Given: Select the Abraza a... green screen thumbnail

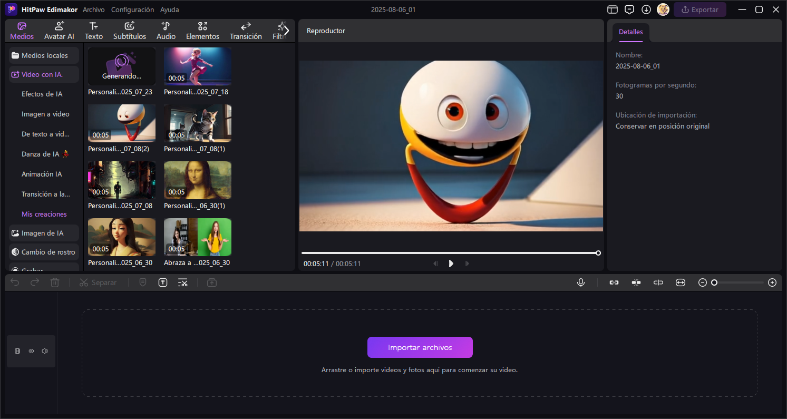Looking at the screenshot, I should [198, 237].
